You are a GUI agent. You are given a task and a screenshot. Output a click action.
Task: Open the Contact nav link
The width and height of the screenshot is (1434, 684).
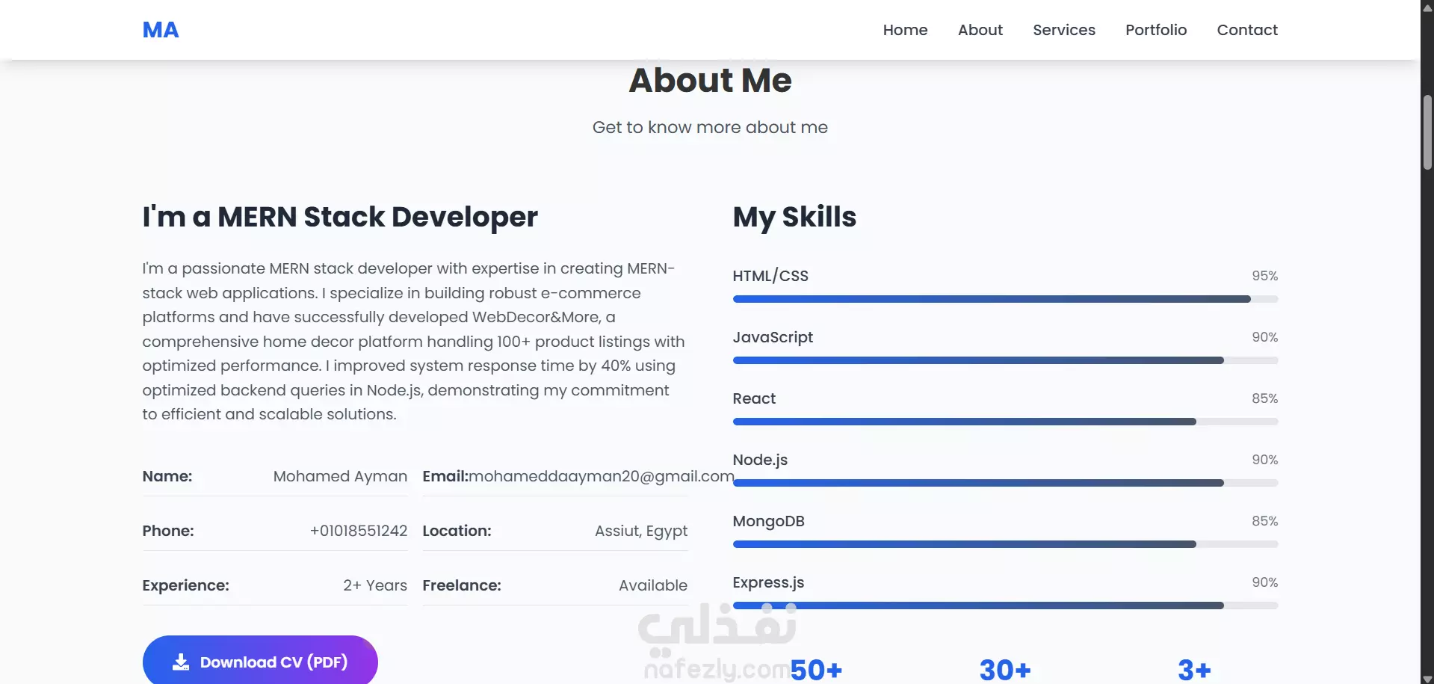[x=1247, y=30]
